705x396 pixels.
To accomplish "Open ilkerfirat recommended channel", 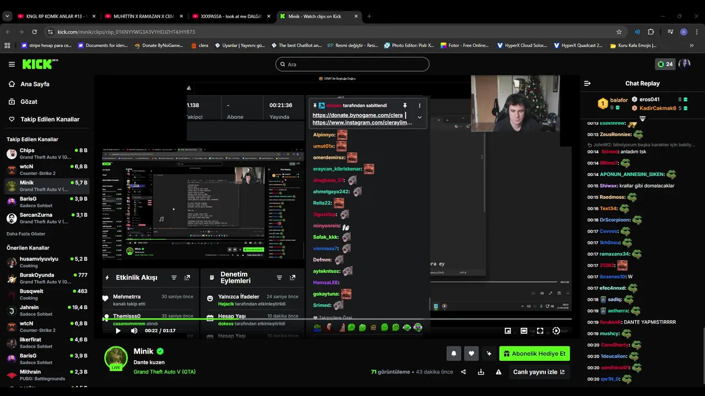I will pyautogui.click(x=47, y=343).
